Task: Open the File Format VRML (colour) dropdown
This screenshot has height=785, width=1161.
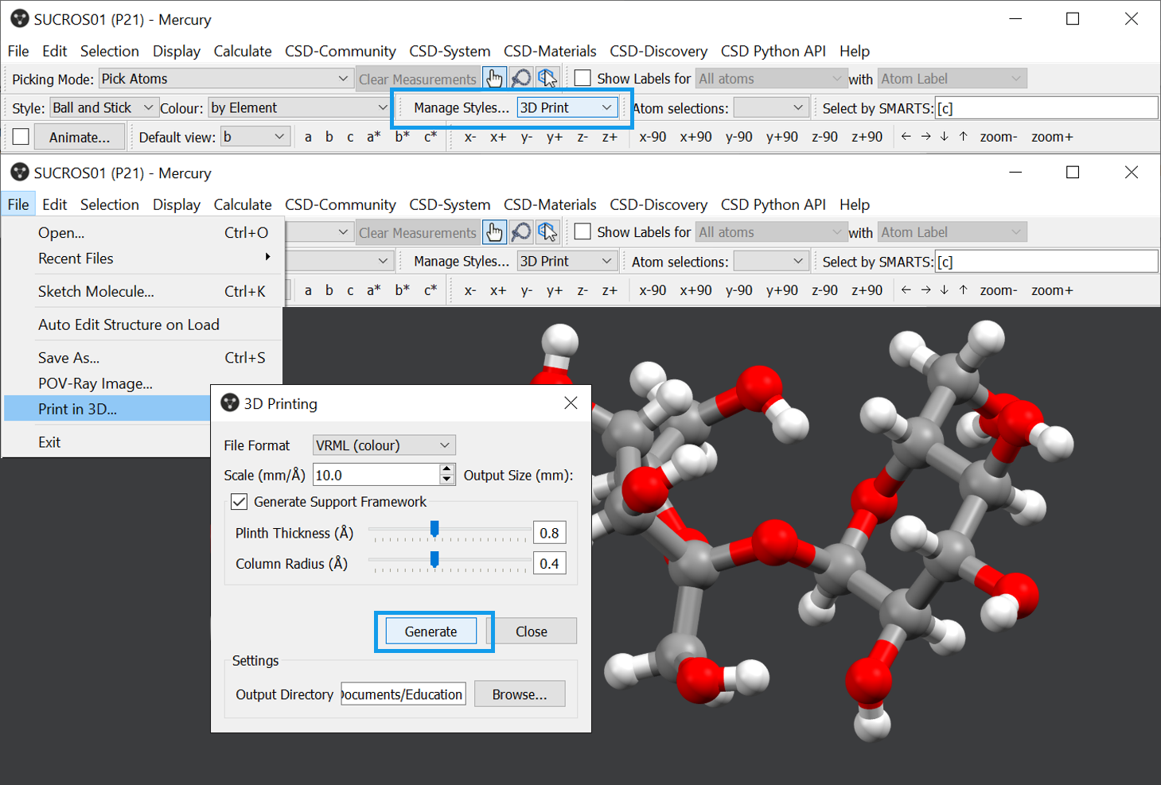Action: click(384, 445)
